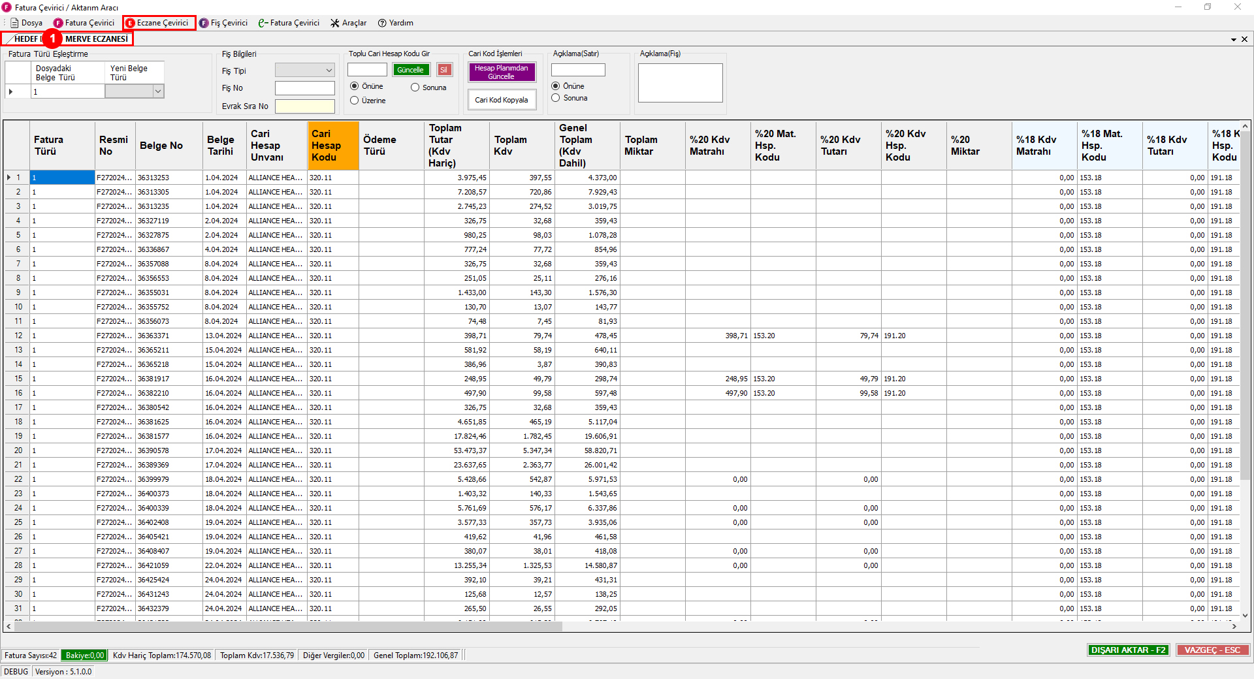Click the Toplu Cari Hesap Kodu input
The height and width of the screenshot is (679, 1254).
pos(367,70)
